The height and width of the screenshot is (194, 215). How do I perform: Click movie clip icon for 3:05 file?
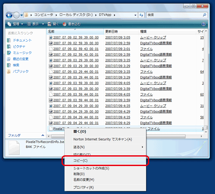(51, 37)
